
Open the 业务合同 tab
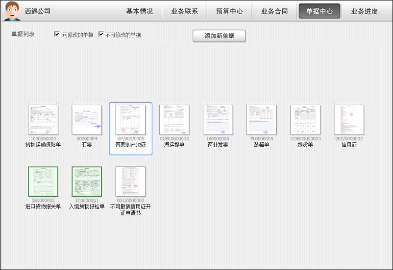tap(274, 11)
